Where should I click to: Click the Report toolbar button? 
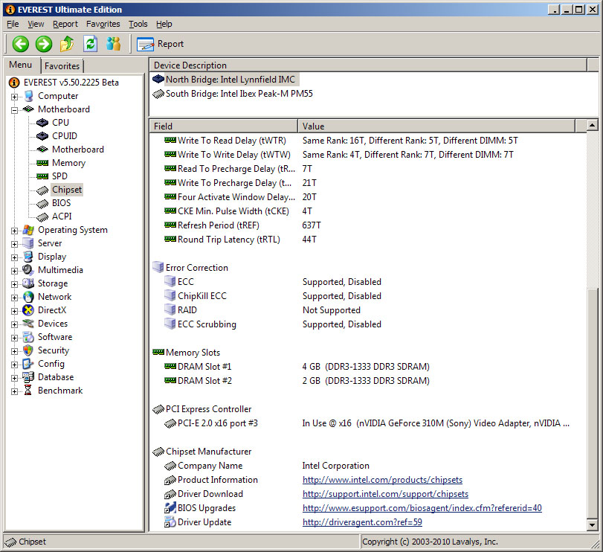tap(161, 44)
